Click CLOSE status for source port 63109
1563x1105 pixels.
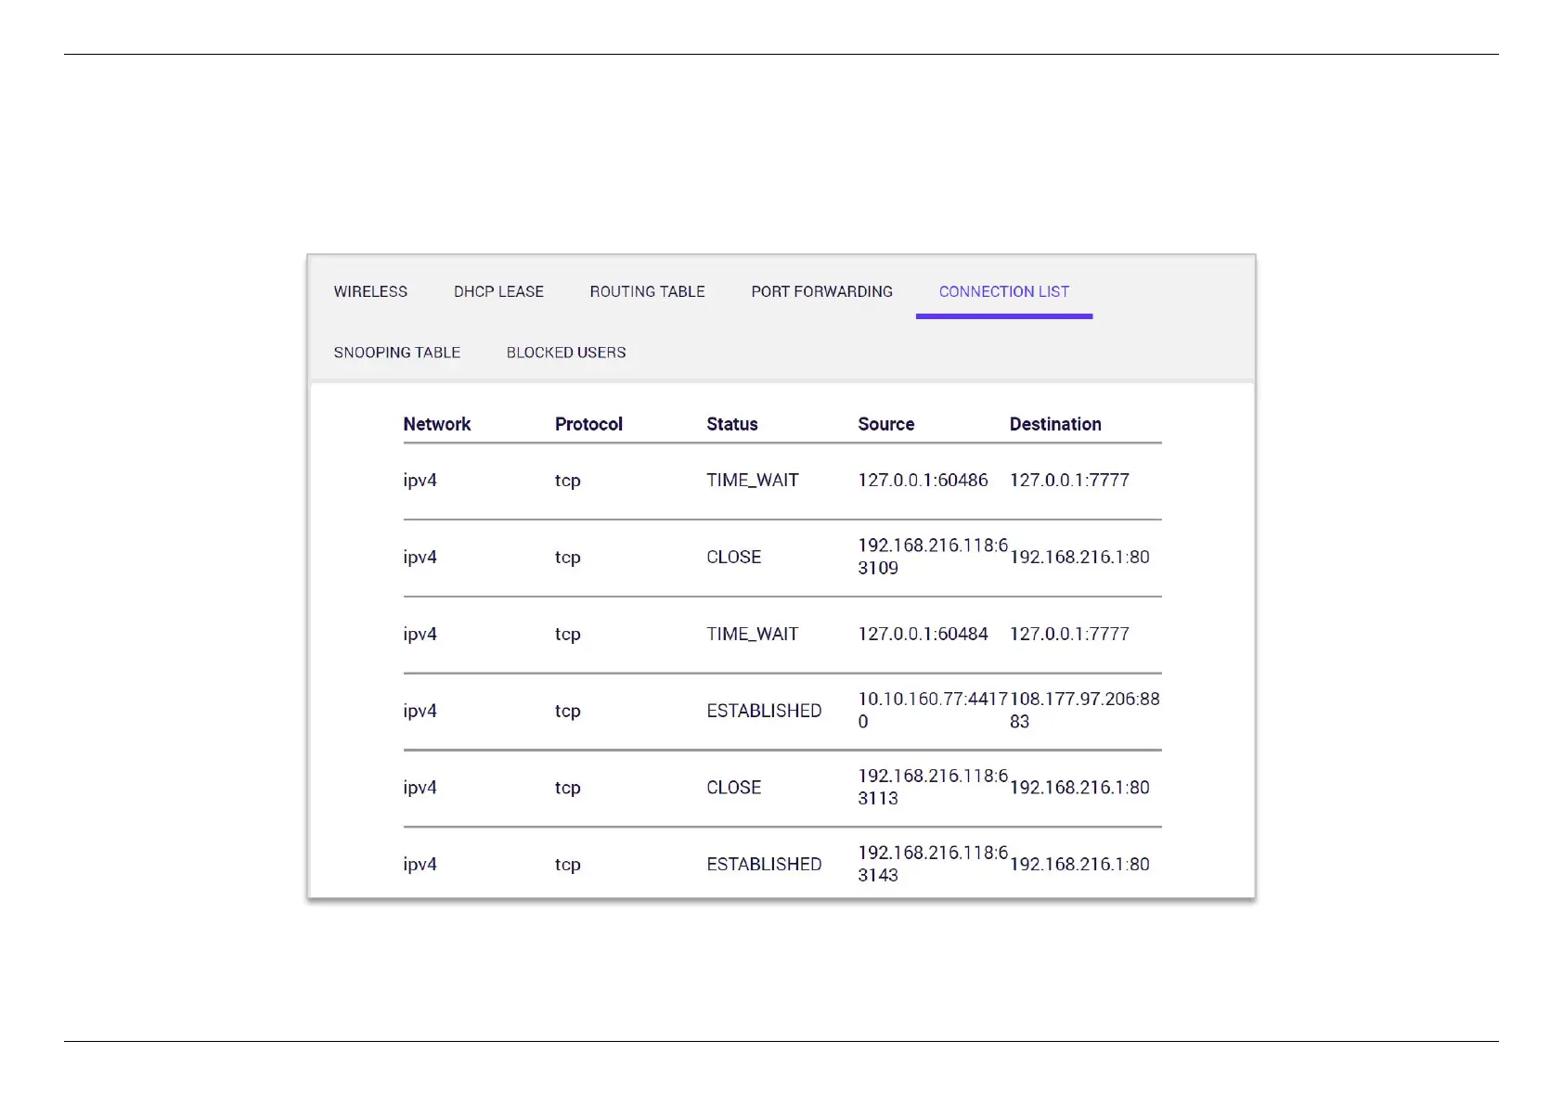point(733,557)
